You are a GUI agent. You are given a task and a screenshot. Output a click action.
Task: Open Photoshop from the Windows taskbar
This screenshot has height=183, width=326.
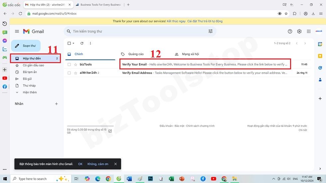150,179
